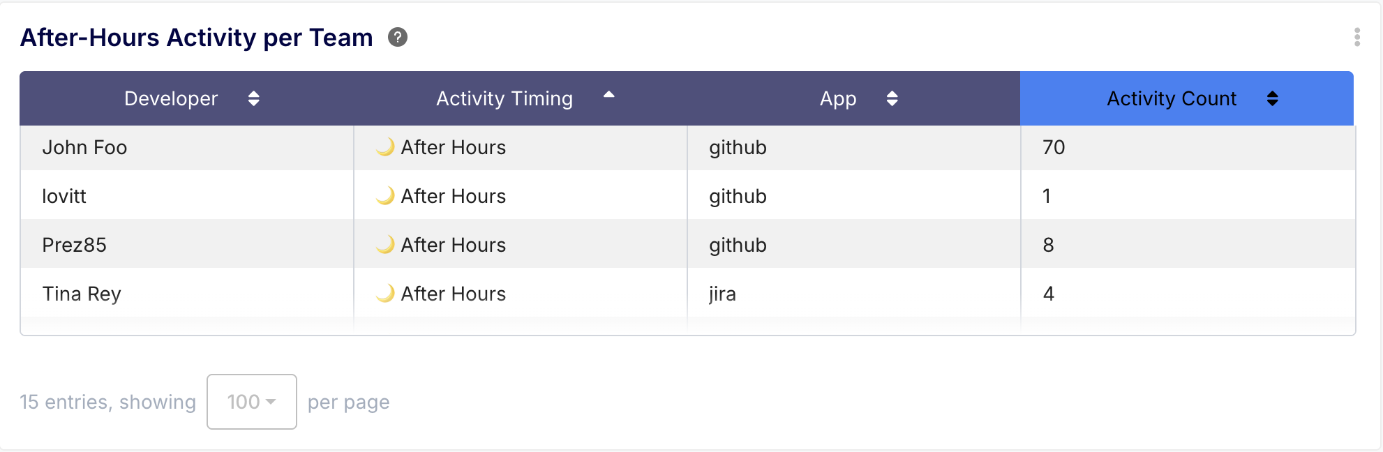Click the dropdown arrow beside 100

(x=271, y=402)
